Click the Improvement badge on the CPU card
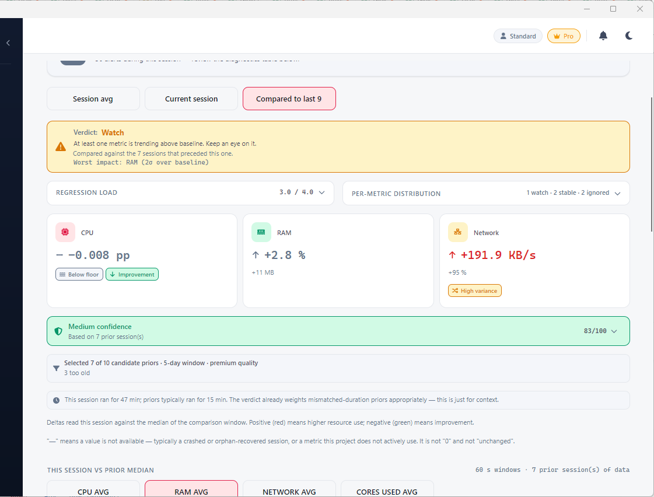Screen dimensions: 654x497 pos(132,274)
